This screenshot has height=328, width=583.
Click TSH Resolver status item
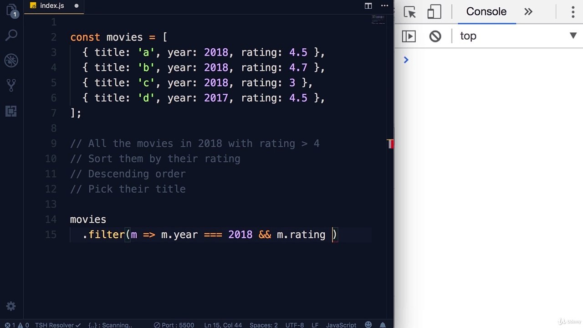point(58,325)
